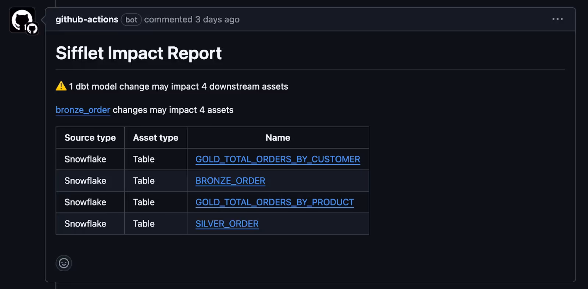Open the bronze_order model link
This screenshot has width=588, height=289.
click(83, 110)
